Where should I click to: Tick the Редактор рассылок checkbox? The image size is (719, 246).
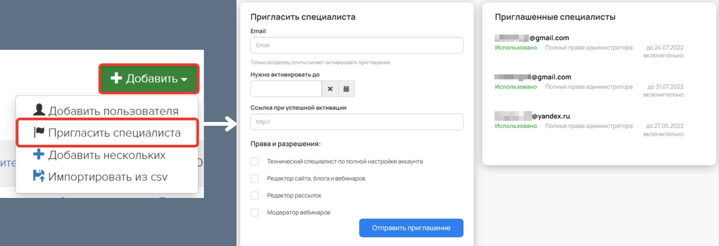point(254,195)
